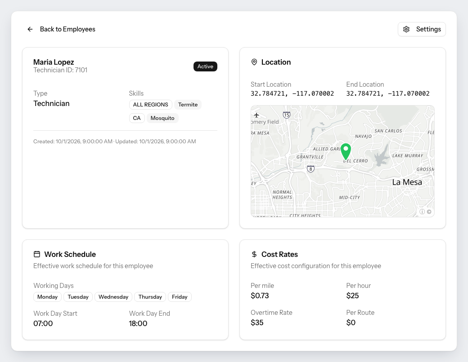Screen dimensions: 468x362
Task: Click the SAN CARLOS label on map
Action: [x=388, y=131]
